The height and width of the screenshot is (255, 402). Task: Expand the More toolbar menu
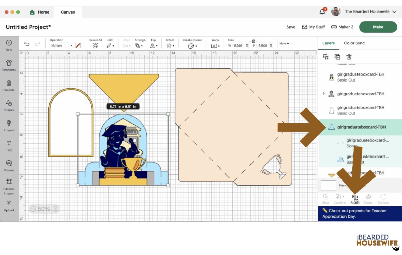[284, 44]
